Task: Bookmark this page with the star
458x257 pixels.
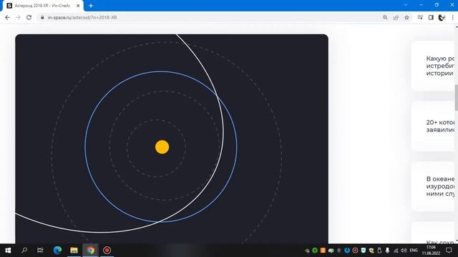Action: pyautogui.click(x=406, y=17)
